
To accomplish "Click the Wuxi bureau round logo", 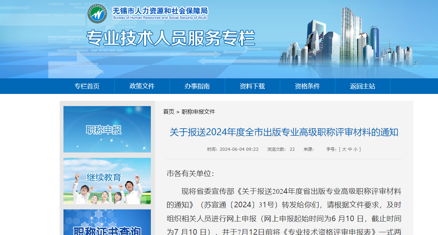I will [x=97, y=14].
